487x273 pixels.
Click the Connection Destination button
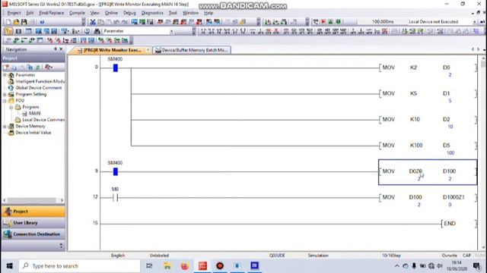point(33,234)
